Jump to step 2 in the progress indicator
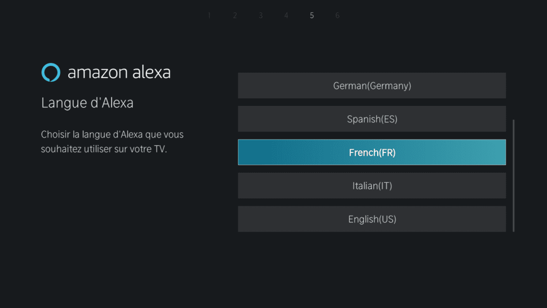The height and width of the screenshot is (308, 547). [235, 16]
